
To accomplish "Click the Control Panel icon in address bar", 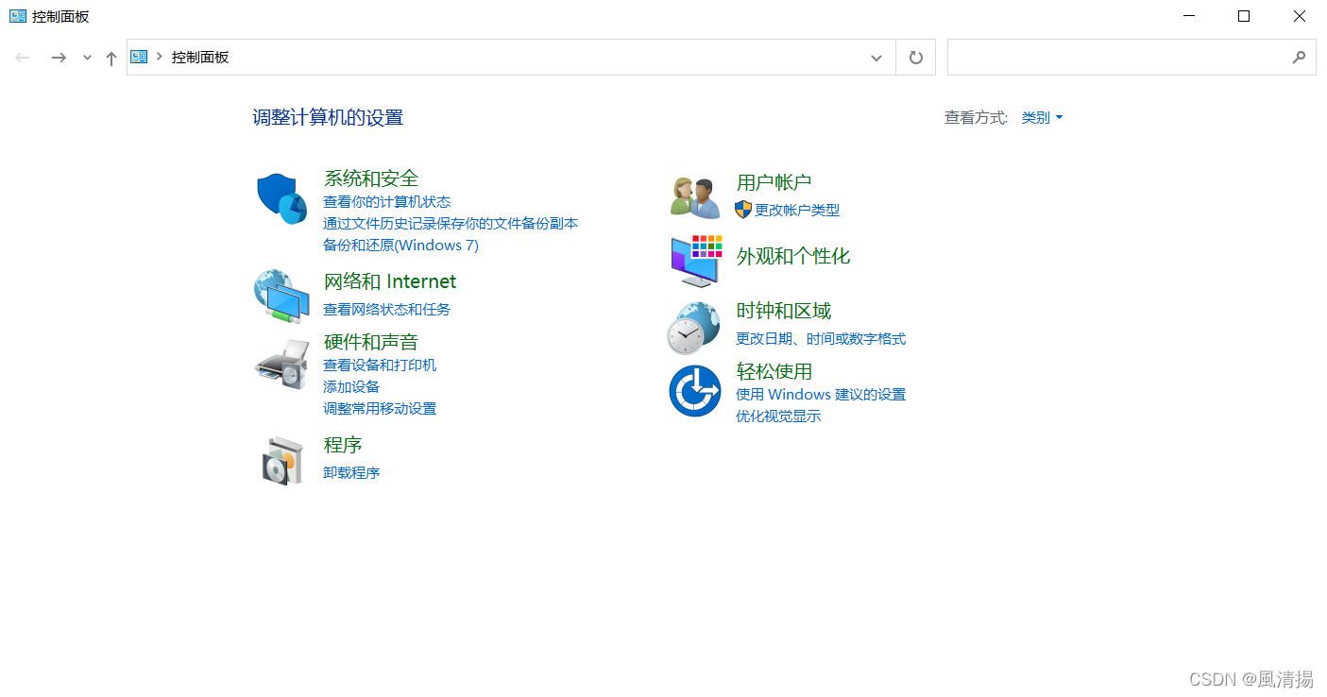I will pos(140,57).
